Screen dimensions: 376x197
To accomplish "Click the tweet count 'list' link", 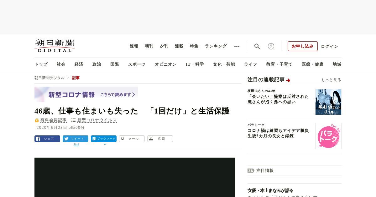I will [x=76, y=144].
